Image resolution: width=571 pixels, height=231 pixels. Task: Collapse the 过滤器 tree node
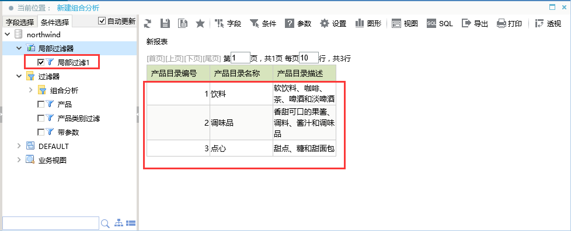pyautogui.click(x=19, y=76)
